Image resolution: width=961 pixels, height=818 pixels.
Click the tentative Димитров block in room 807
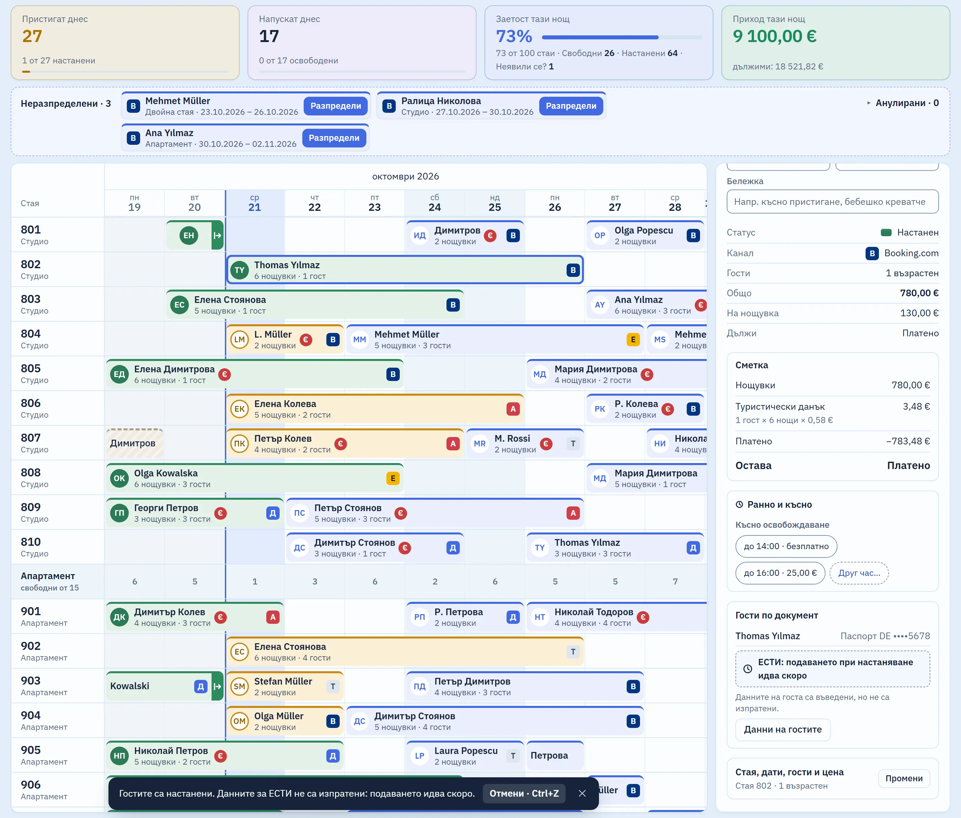[134, 443]
